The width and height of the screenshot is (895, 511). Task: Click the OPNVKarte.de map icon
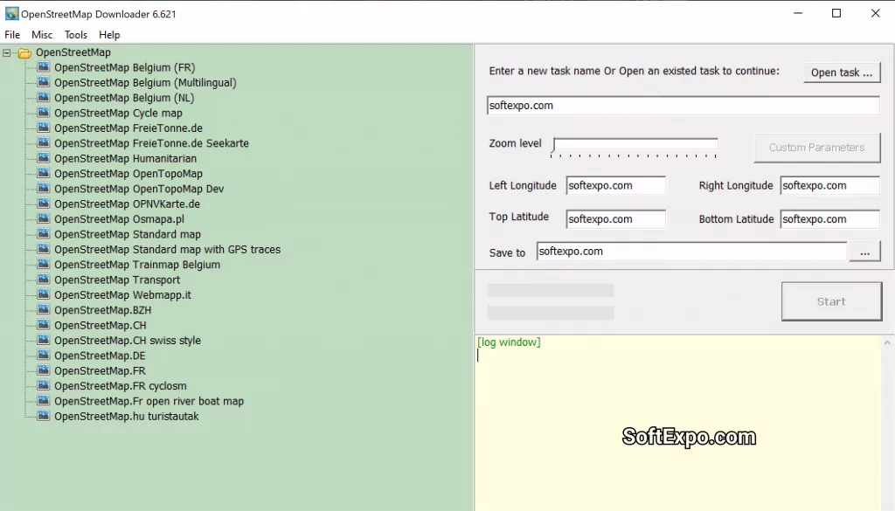(x=43, y=204)
